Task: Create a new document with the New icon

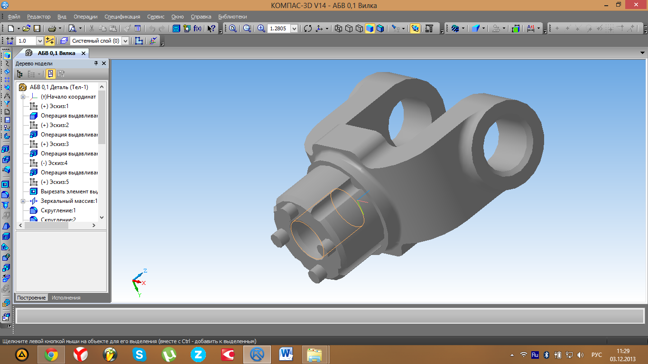Action: 11,28
